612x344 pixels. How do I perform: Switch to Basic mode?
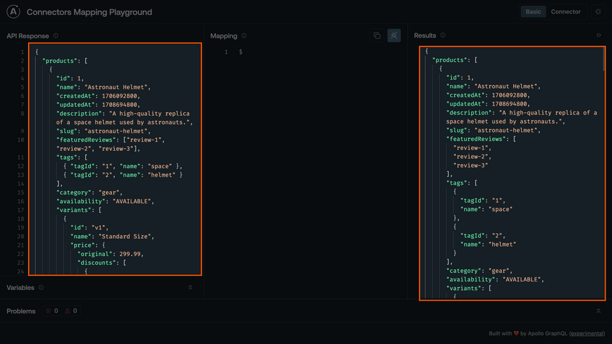[x=533, y=11]
